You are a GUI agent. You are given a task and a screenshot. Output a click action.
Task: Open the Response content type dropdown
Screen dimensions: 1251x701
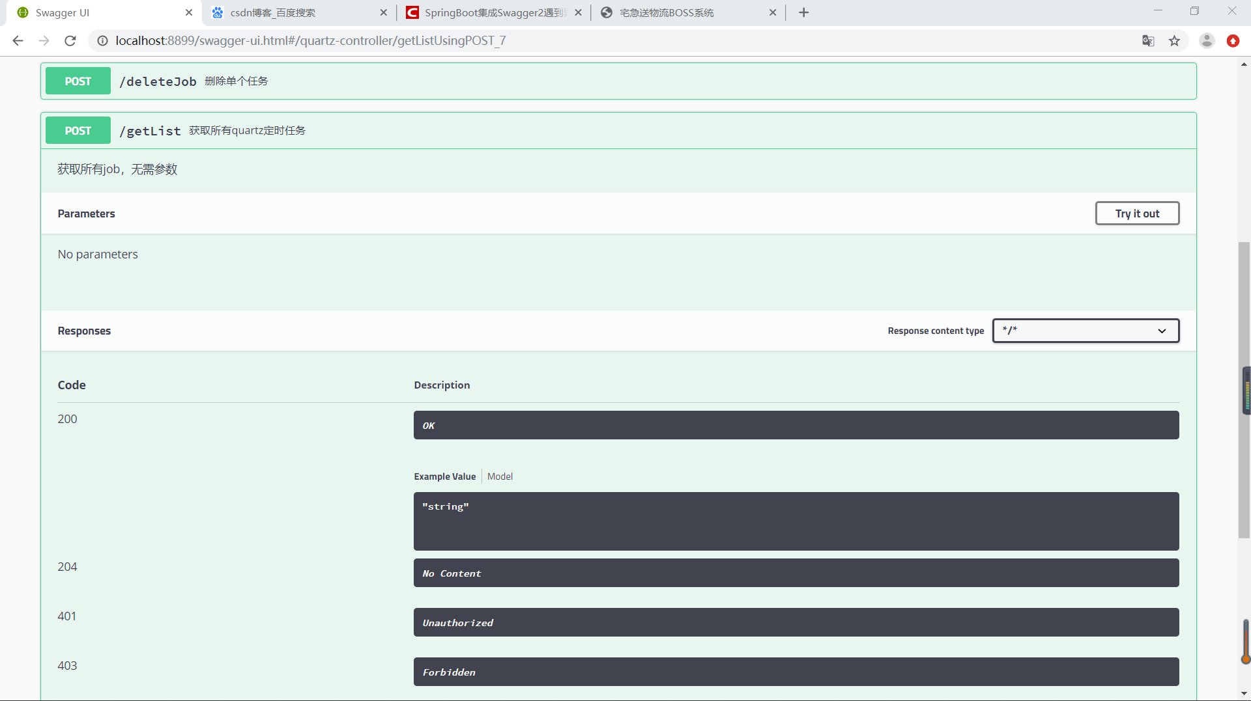click(1086, 331)
